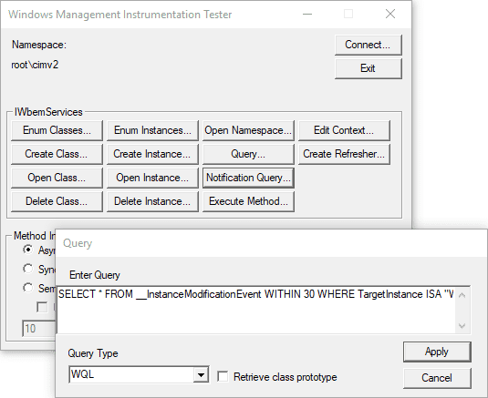
Task: Open Edit Context dialog
Action: tap(344, 130)
